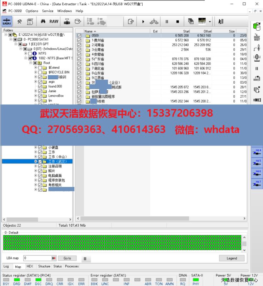Click the green drive icon in right sidebar
Image resolution: width=263 pixels, height=286 pixels.
[257, 26]
